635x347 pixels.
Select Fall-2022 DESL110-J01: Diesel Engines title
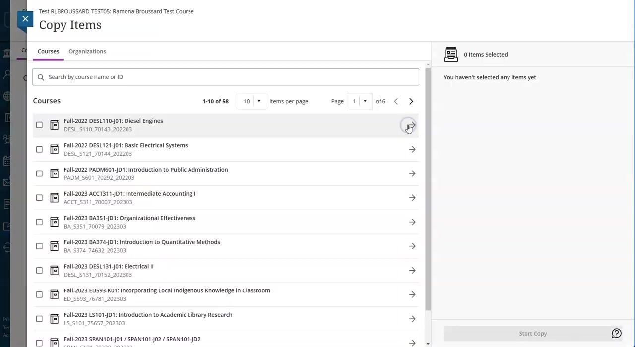pyautogui.click(x=113, y=121)
